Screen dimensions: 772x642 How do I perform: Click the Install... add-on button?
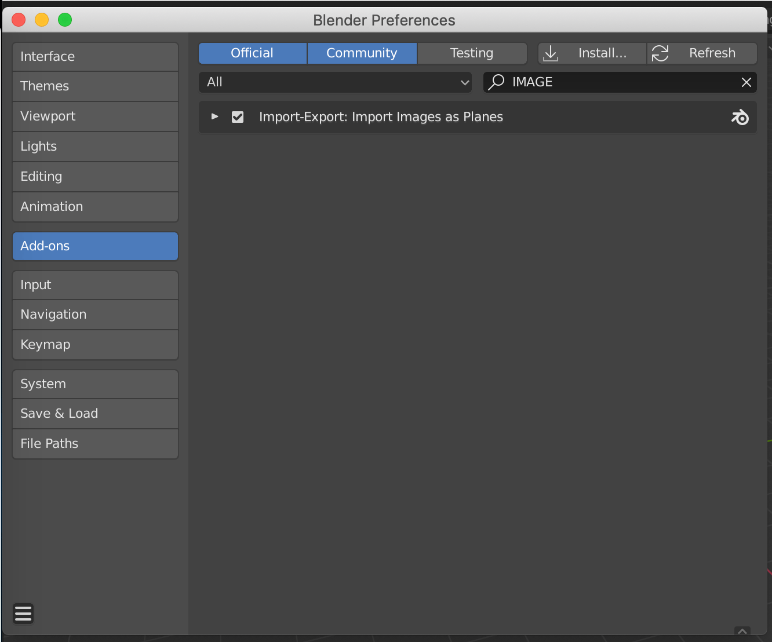coord(592,53)
